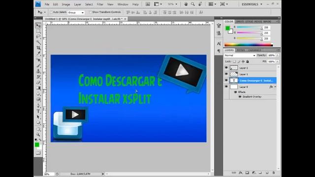Enable the Auto-Select checkbox
This screenshot has height=177, width=315.
(x=51, y=12)
